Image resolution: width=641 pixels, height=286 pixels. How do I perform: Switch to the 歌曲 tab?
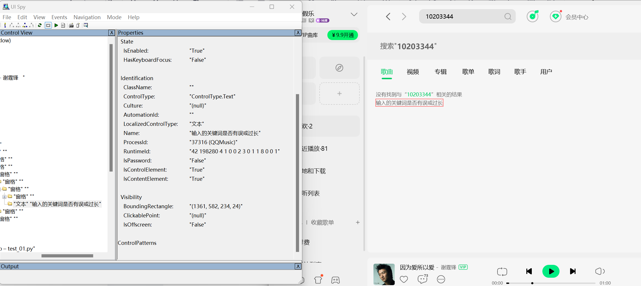tap(387, 72)
